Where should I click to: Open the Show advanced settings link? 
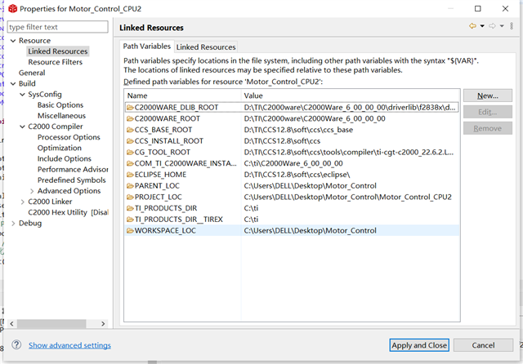click(69, 345)
